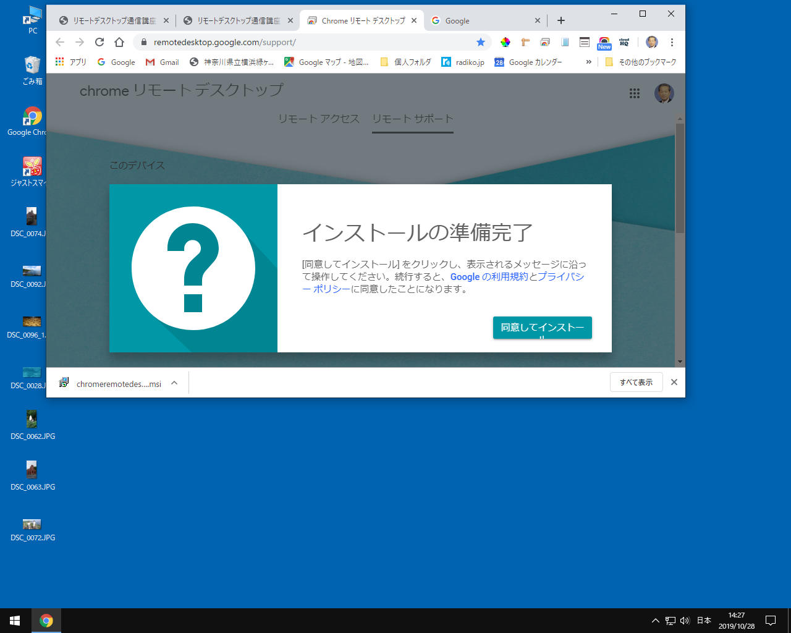Go back with the browser back arrow
791x633 pixels.
point(60,42)
